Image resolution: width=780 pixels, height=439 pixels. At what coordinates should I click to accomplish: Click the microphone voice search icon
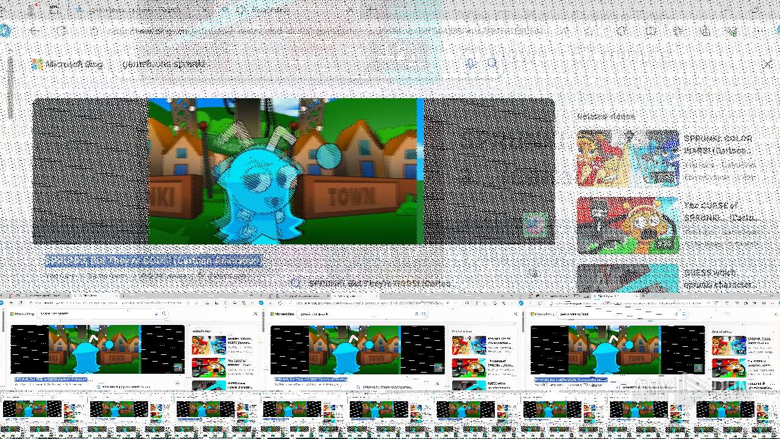coord(470,63)
